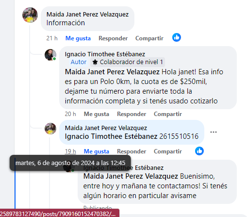Toggle Me gusta on the 2615510516 comment
247x217 pixels.
click(x=97, y=151)
